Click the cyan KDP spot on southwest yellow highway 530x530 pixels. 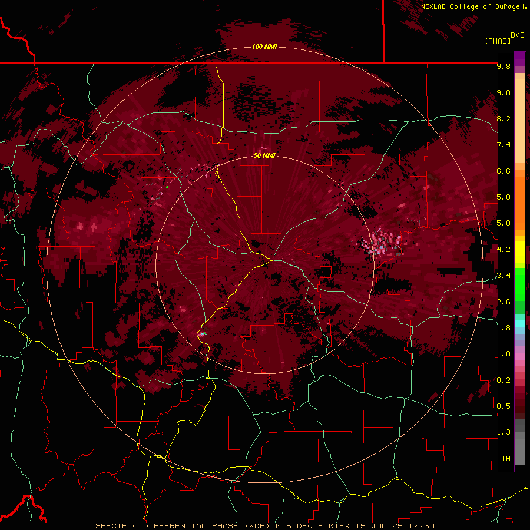click(203, 334)
